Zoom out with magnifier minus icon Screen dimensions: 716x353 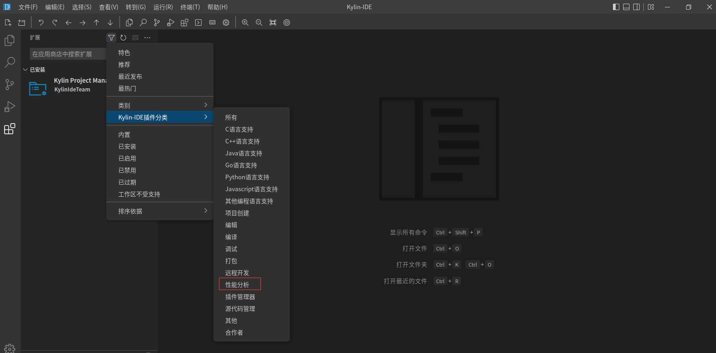coord(259,23)
